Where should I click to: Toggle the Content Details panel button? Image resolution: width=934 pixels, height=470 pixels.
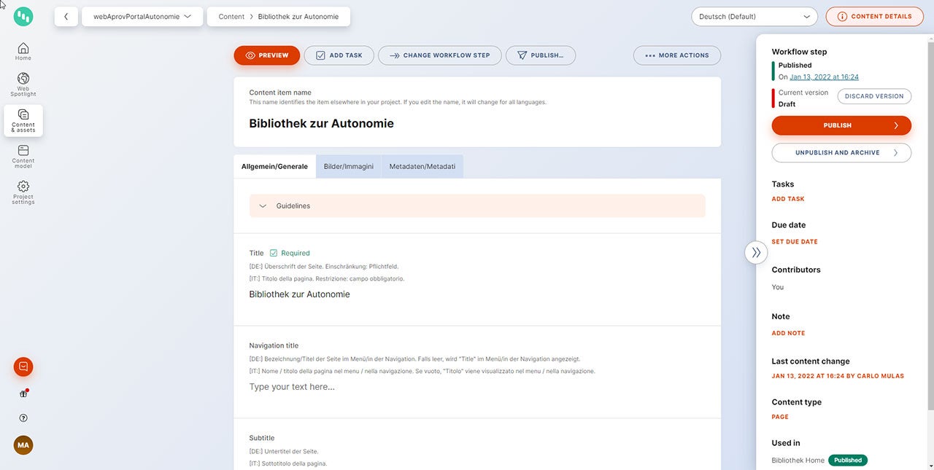tap(874, 17)
